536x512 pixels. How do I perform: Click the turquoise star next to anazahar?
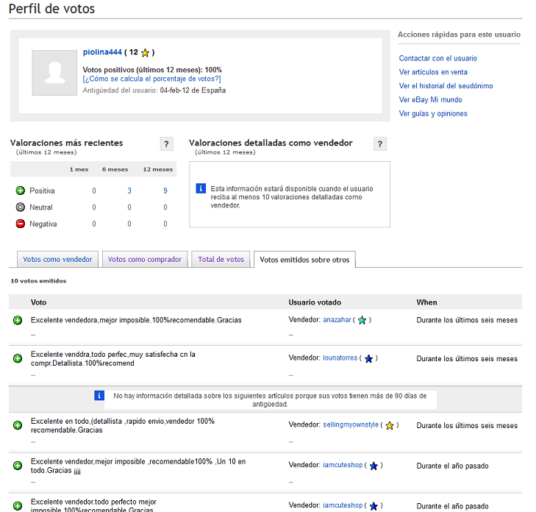coord(362,321)
